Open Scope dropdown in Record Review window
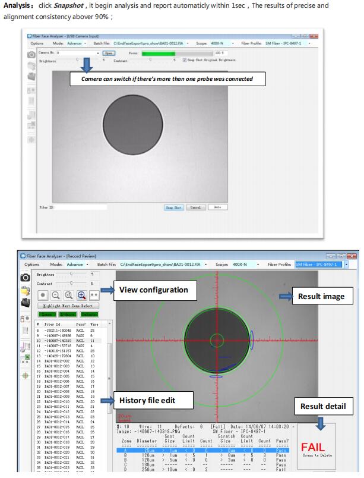This screenshot has width=364, height=478. [x=258, y=265]
